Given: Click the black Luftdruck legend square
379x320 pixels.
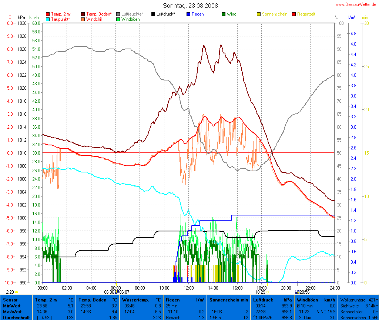Looking at the screenshot, I should [153, 14].
